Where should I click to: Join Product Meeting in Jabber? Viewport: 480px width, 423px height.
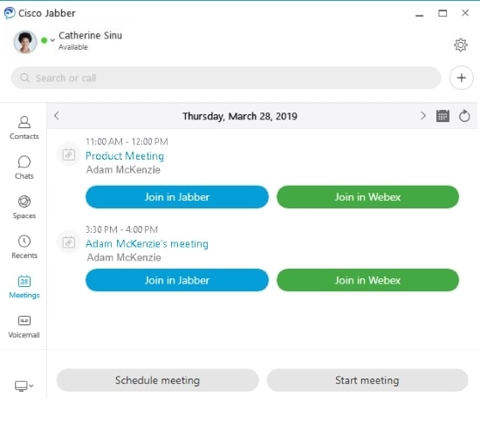(177, 197)
